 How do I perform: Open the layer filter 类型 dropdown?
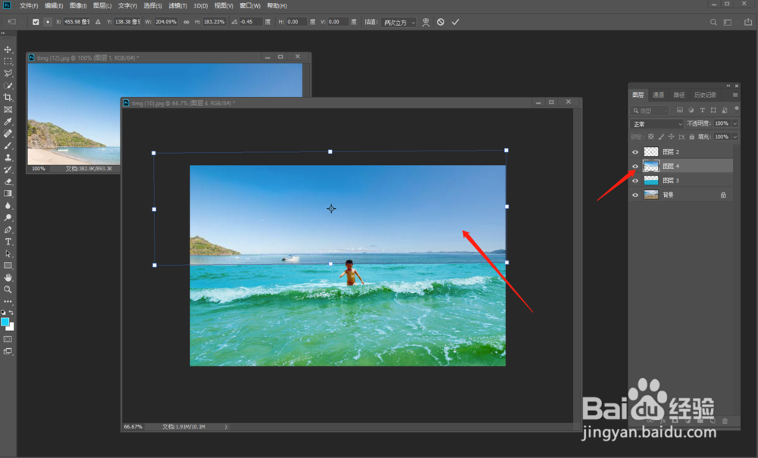tap(650, 111)
